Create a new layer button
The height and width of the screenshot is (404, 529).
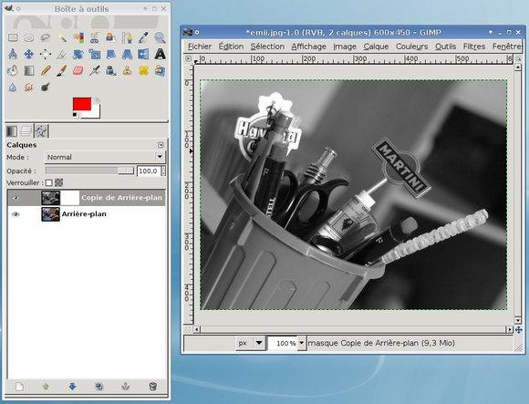click(x=19, y=387)
